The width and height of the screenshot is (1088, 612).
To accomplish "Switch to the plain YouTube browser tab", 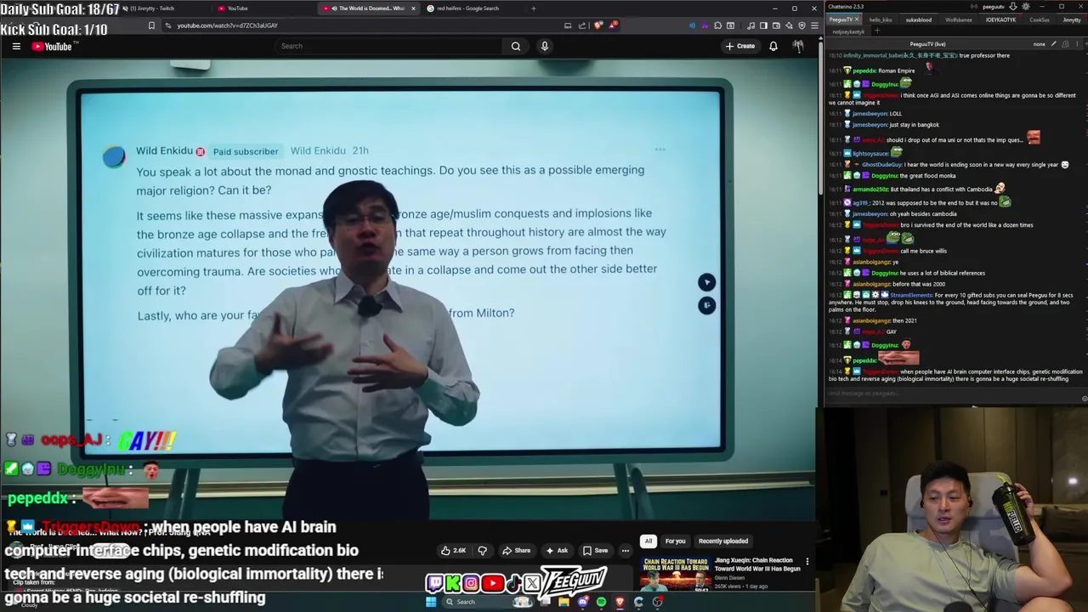I will [263, 8].
